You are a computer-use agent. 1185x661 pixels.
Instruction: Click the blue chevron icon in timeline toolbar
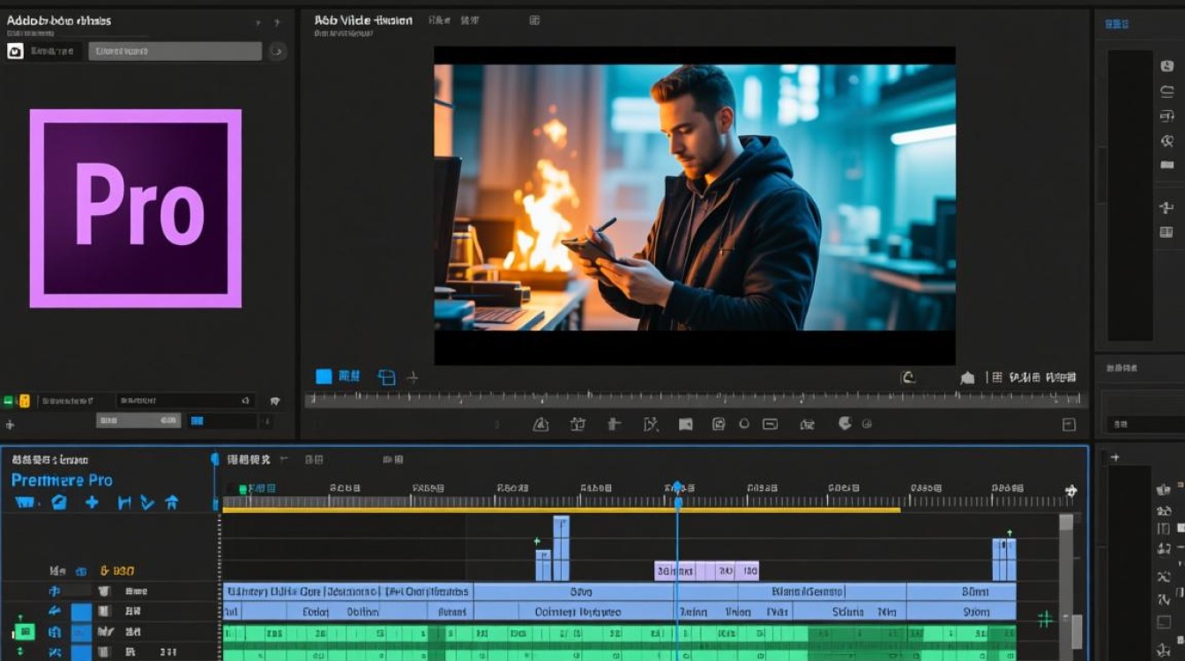click(147, 502)
